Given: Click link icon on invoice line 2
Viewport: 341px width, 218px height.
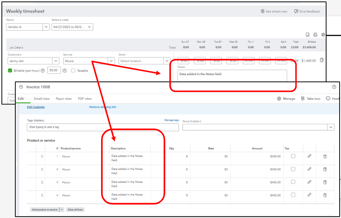Looking at the screenshot, I should click(309, 169).
